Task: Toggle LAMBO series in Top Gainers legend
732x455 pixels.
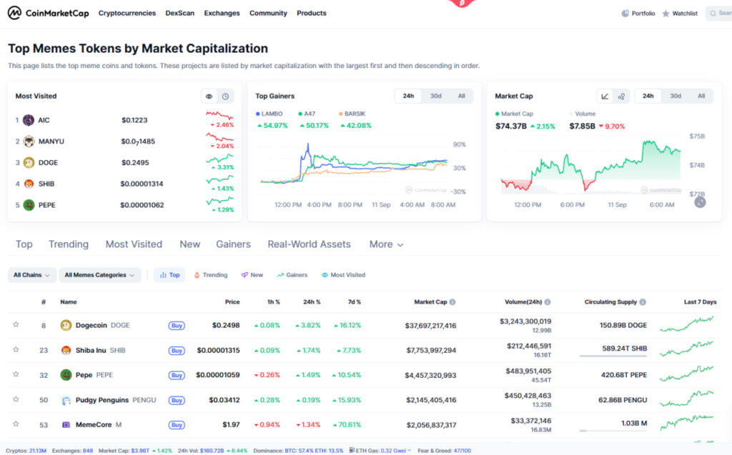Action: [x=269, y=114]
